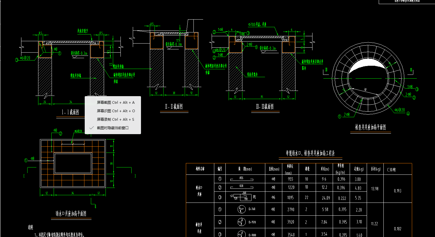Select the 雨水口井座加高平面图 title text
The width and height of the screenshot is (435, 237).
coord(71,214)
